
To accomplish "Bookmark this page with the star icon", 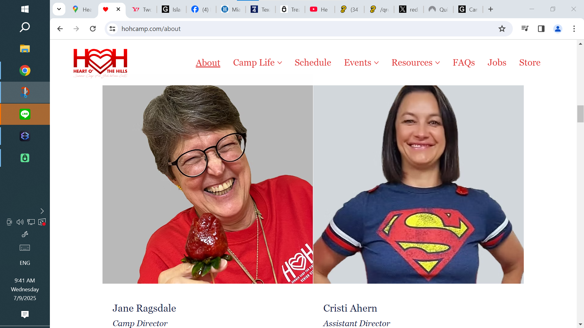I will [x=502, y=29].
